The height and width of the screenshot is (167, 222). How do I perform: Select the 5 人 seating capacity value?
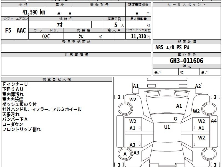[119, 25]
